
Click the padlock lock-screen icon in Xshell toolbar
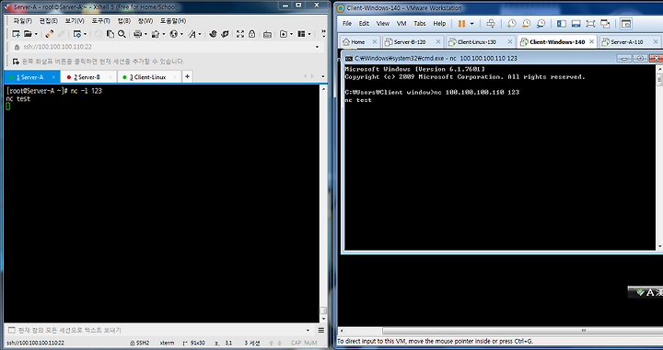point(252,34)
